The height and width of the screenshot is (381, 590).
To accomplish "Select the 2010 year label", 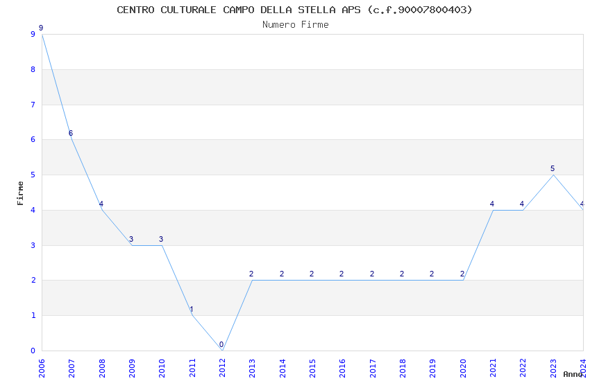I will click(162, 369).
